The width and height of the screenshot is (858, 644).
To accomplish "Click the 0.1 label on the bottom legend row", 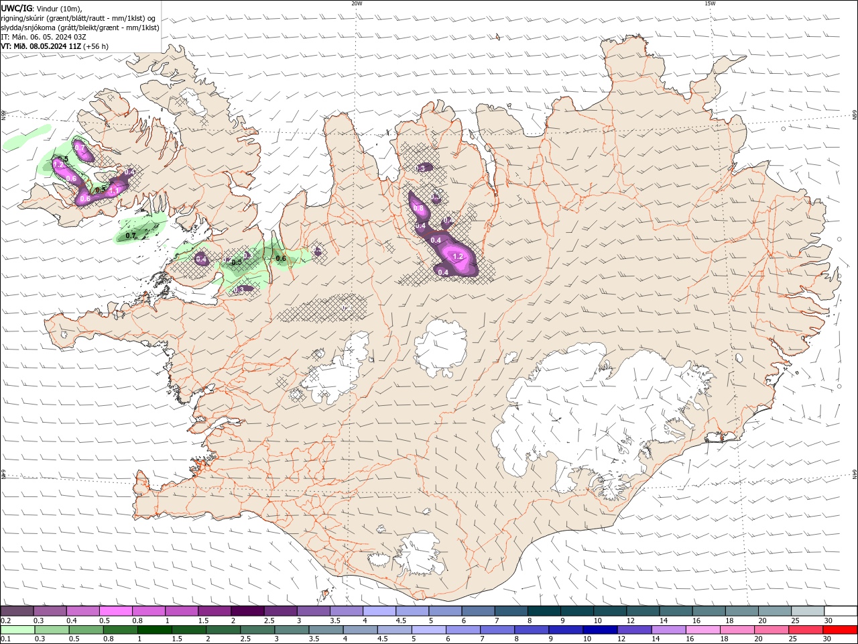I will click(5, 639).
